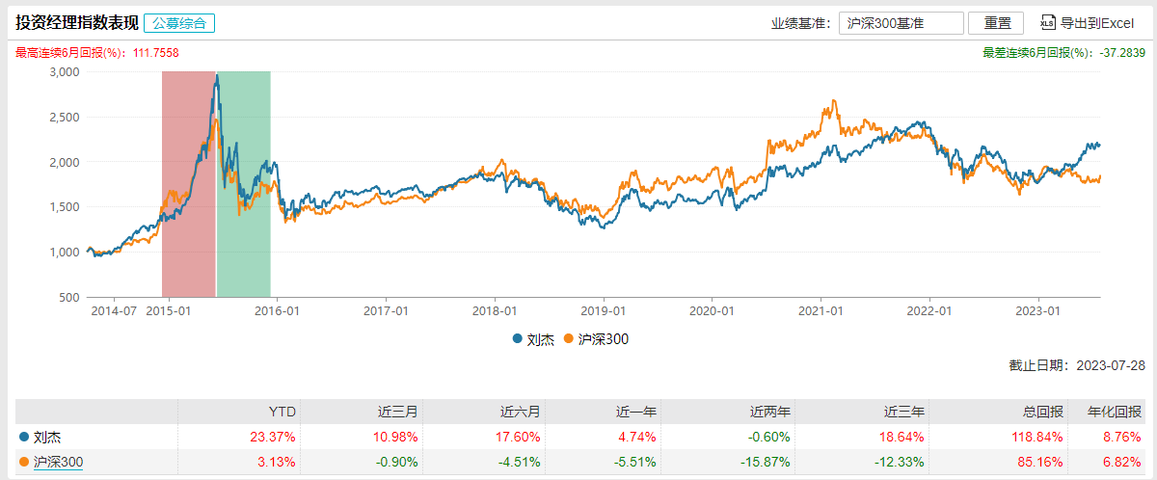Toggle the 沪深300 series via its legend label
Image resolution: width=1157 pixels, height=480 pixels.
603,339
